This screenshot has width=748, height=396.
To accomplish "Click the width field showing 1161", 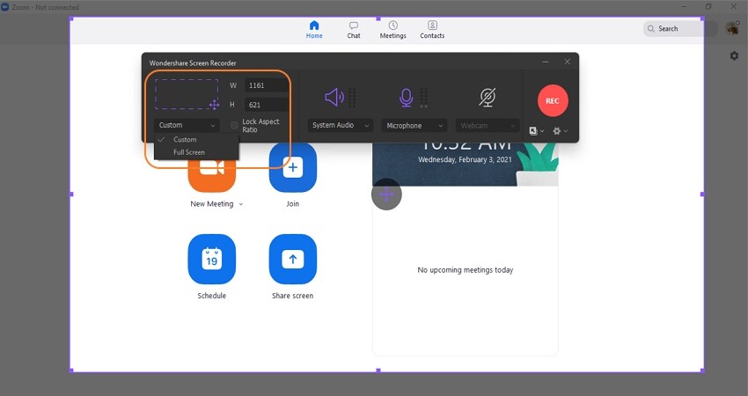I will pyautogui.click(x=266, y=85).
